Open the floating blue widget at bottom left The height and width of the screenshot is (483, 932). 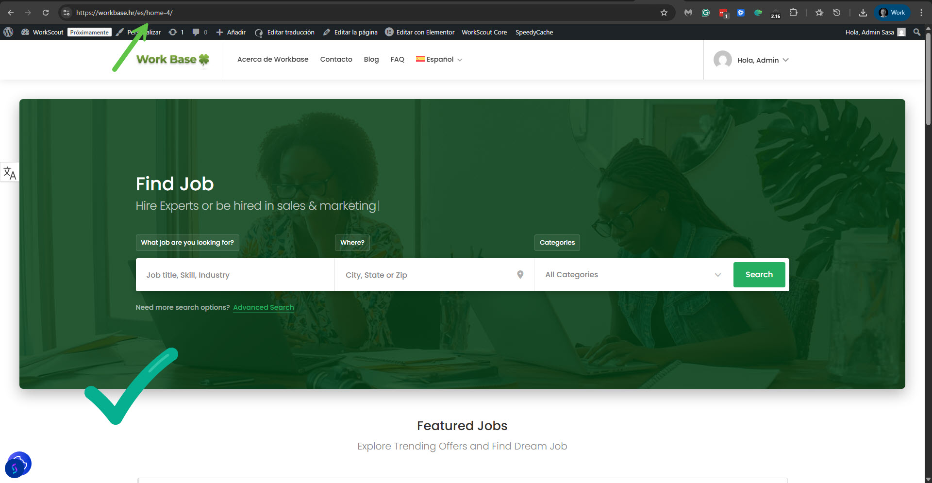(x=18, y=465)
